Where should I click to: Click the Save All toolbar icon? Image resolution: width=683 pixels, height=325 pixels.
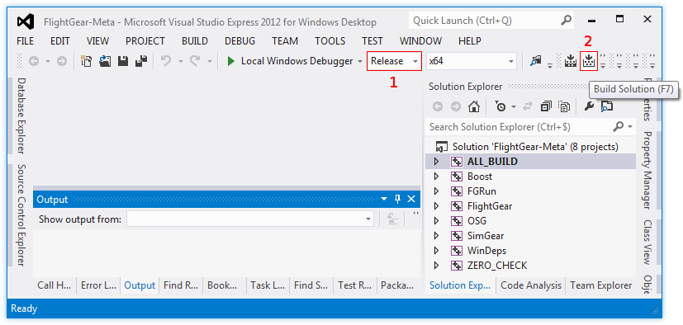tap(140, 61)
